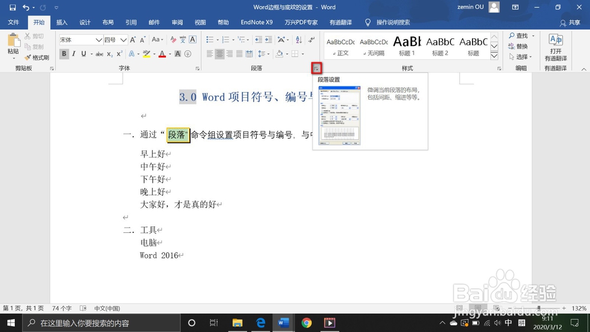The width and height of the screenshot is (590, 332).
Task: Apply red font color
Action: [x=162, y=54]
